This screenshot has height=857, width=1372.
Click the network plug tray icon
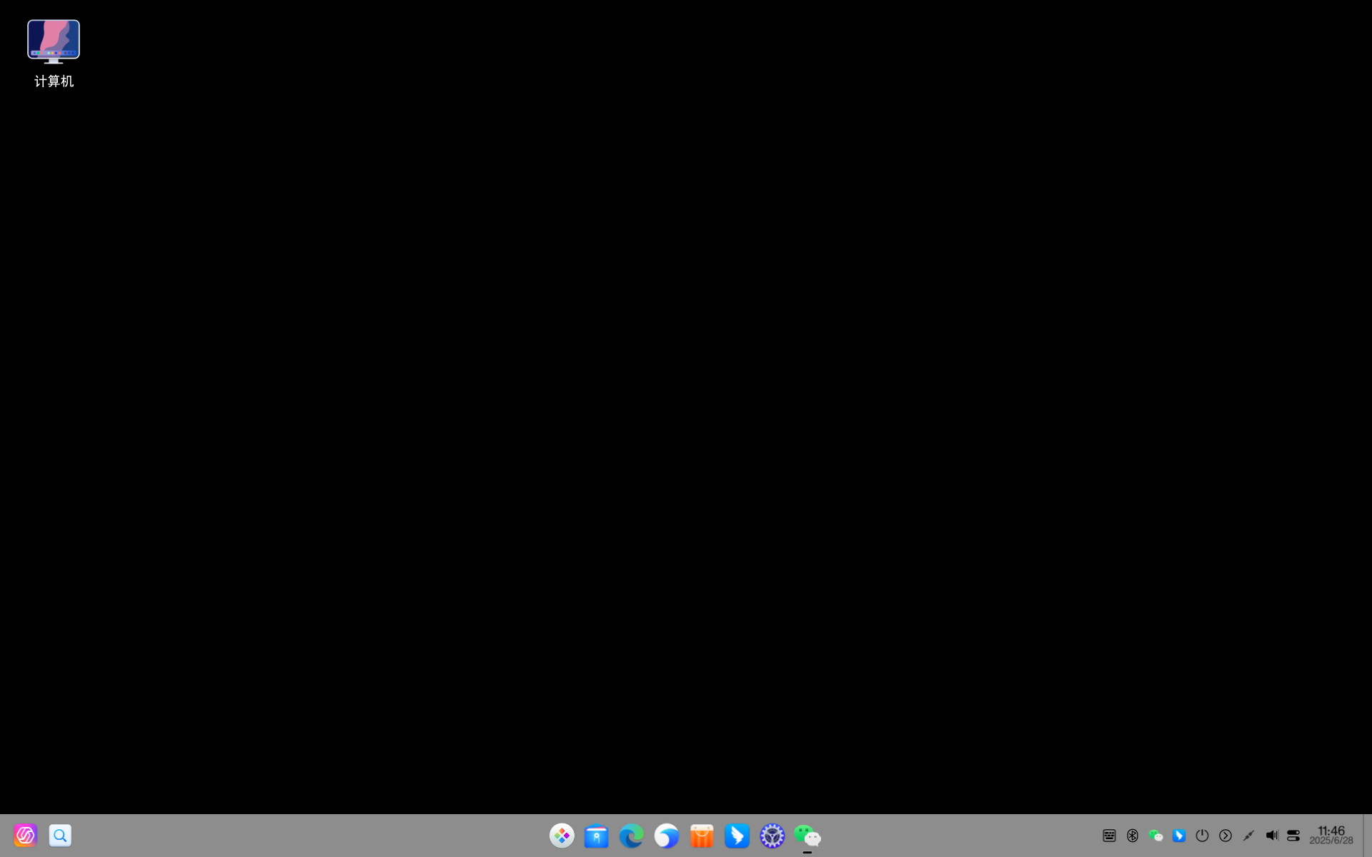(x=1248, y=836)
